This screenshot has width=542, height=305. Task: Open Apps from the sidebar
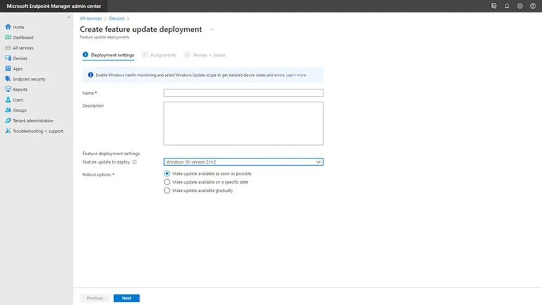[14, 69]
